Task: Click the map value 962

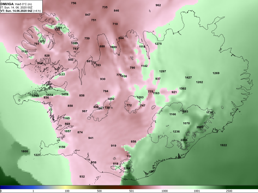Action: pos(158,5)
